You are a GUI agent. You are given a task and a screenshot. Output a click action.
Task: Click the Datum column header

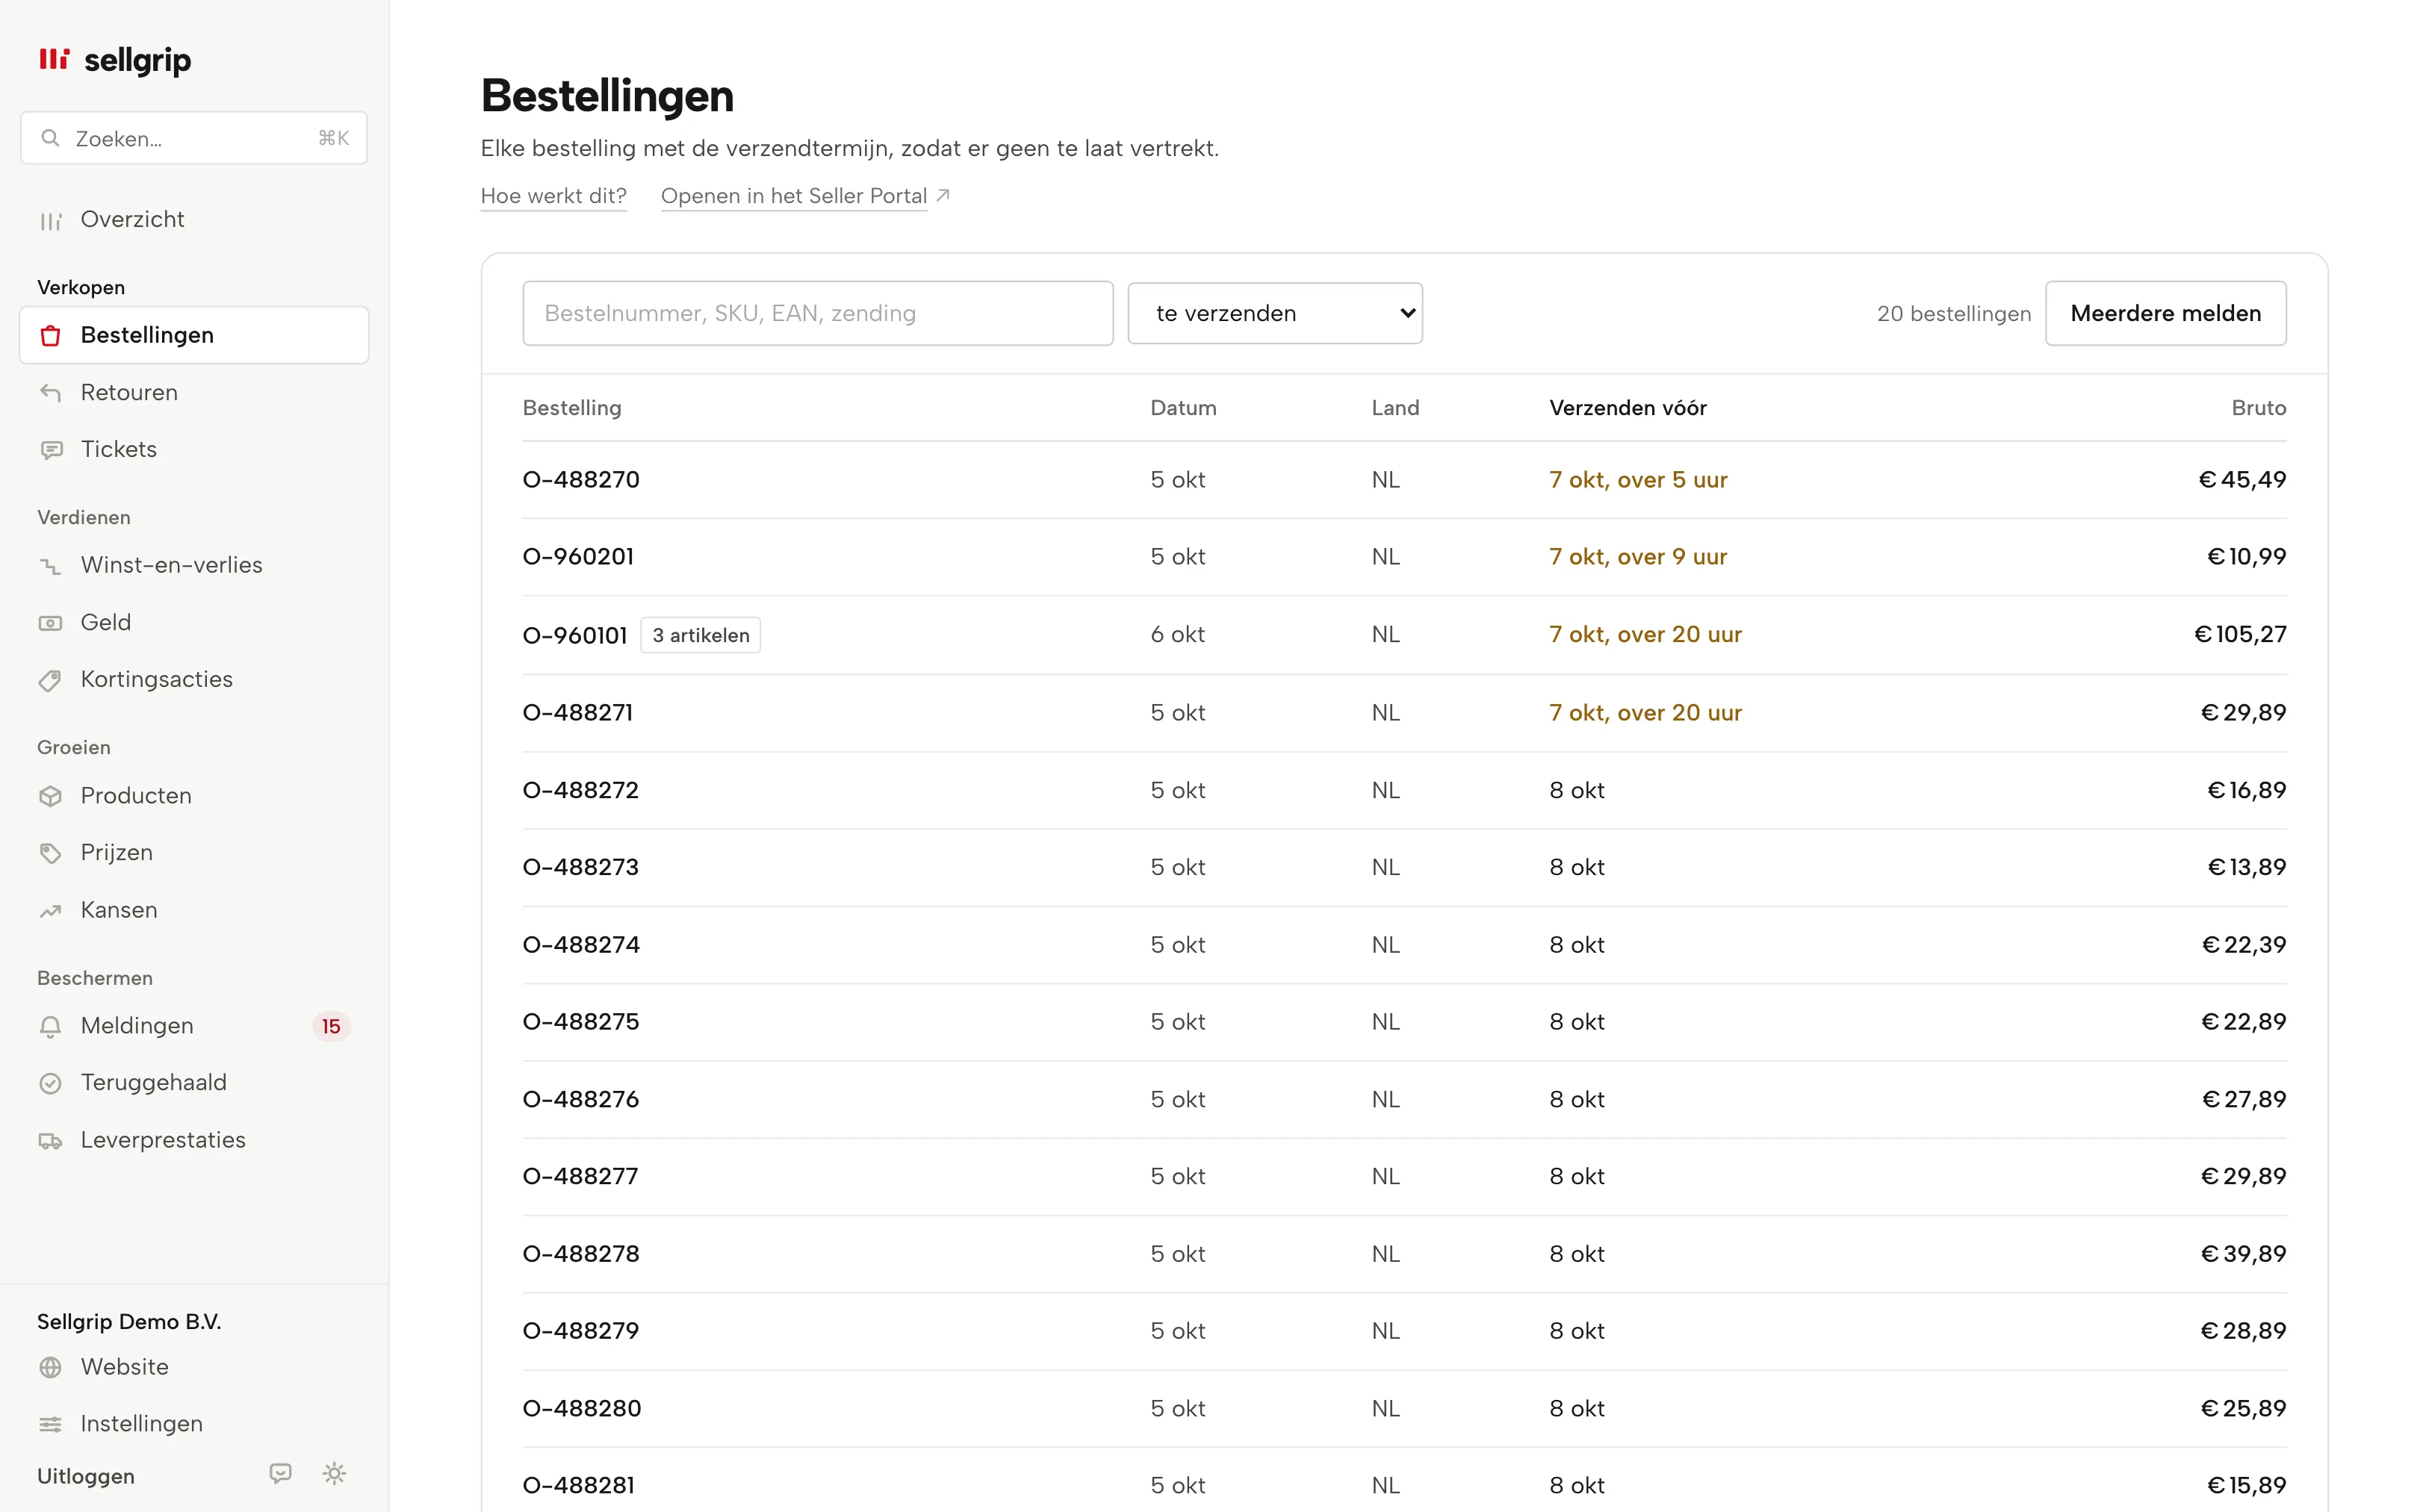(x=1183, y=408)
